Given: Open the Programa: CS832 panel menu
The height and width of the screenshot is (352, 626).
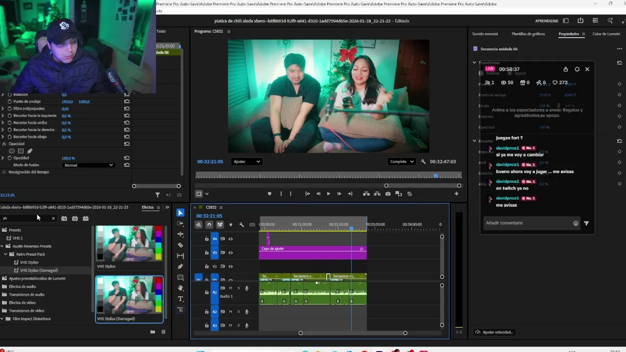Looking at the screenshot, I should (x=228, y=31).
